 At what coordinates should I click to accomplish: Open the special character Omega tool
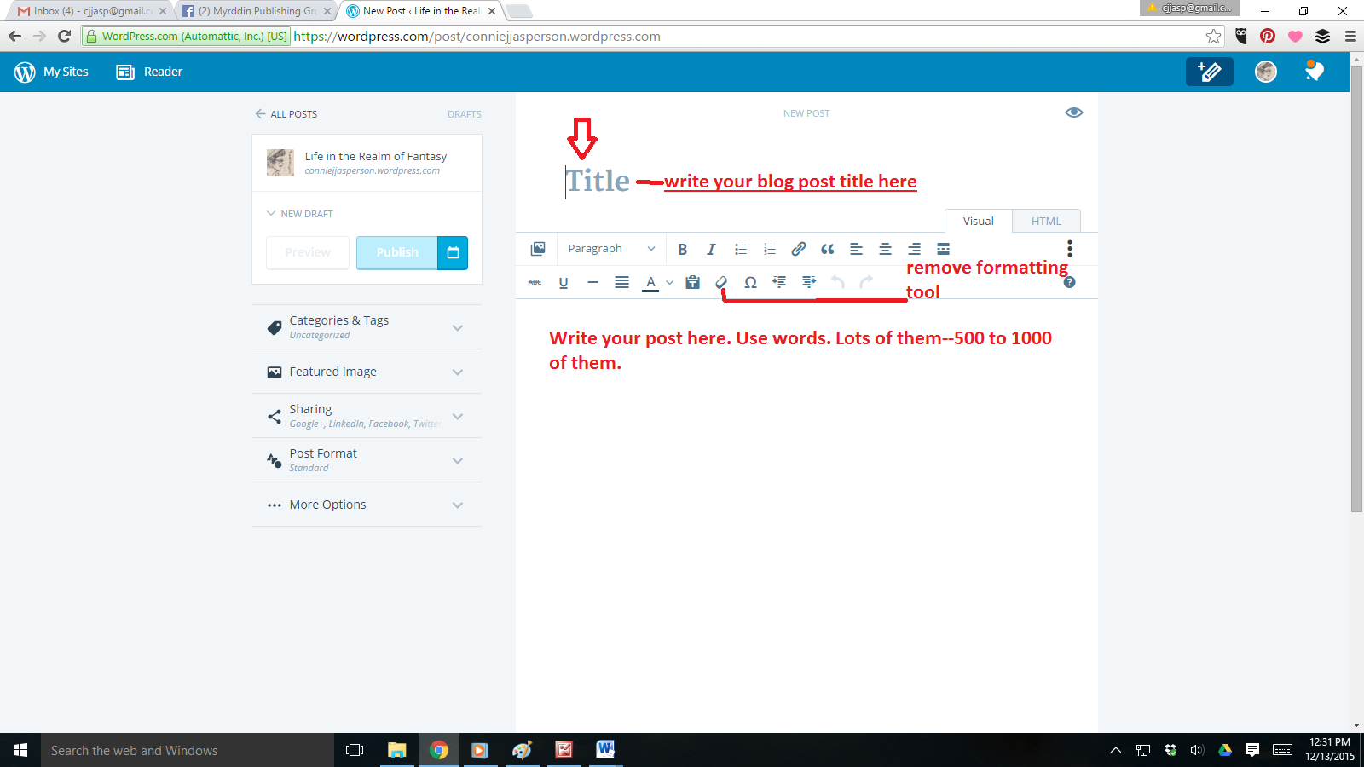pyautogui.click(x=750, y=282)
